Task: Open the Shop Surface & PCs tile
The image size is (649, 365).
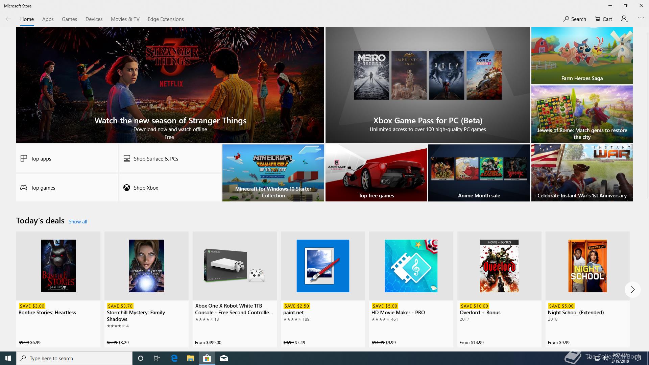Action: click(x=170, y=159)
